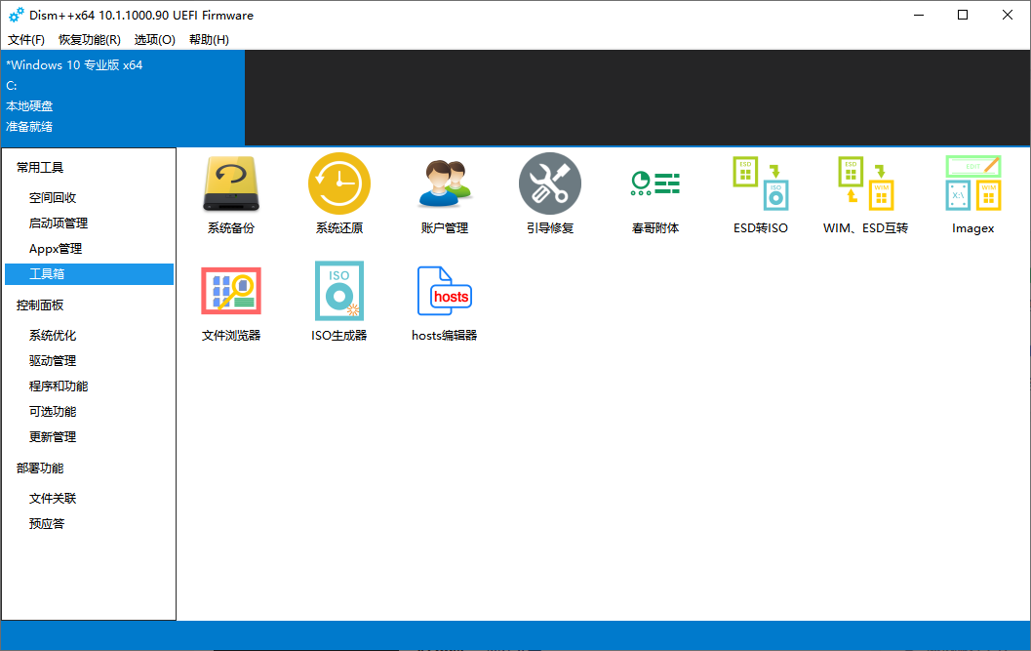The image size is (1031, 651).
Task: Click the 常用工具 section header
Action: pyautogui.click(x=40, y=167)
